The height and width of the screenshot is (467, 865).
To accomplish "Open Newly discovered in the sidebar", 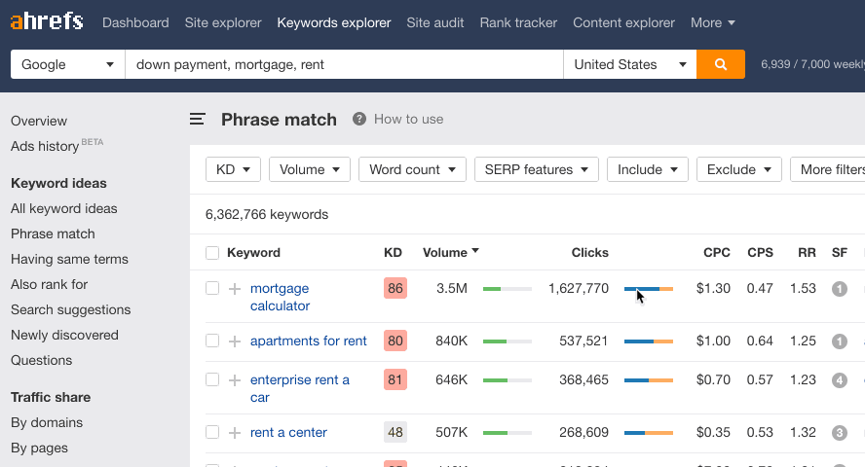I will (64, 336).
